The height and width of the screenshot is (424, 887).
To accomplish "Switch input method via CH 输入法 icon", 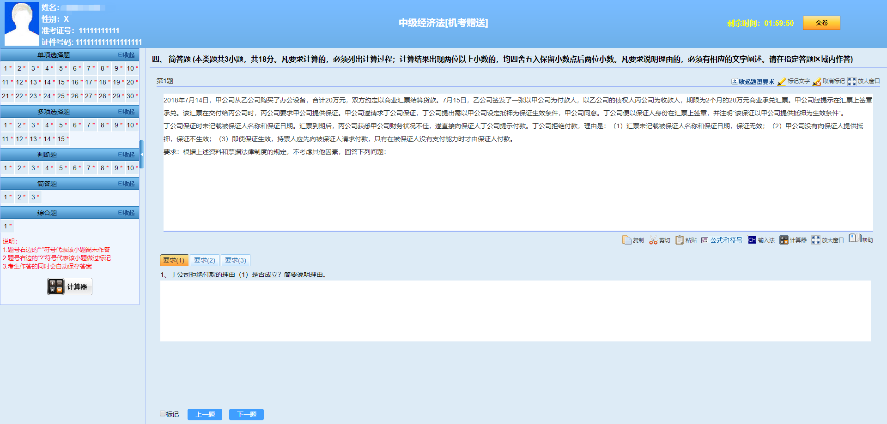I will point(761,240).
